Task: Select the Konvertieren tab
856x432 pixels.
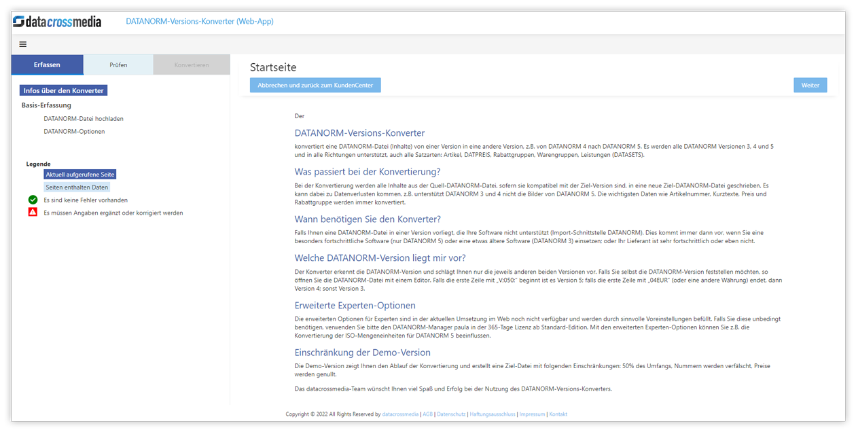Action: [192, 65]
